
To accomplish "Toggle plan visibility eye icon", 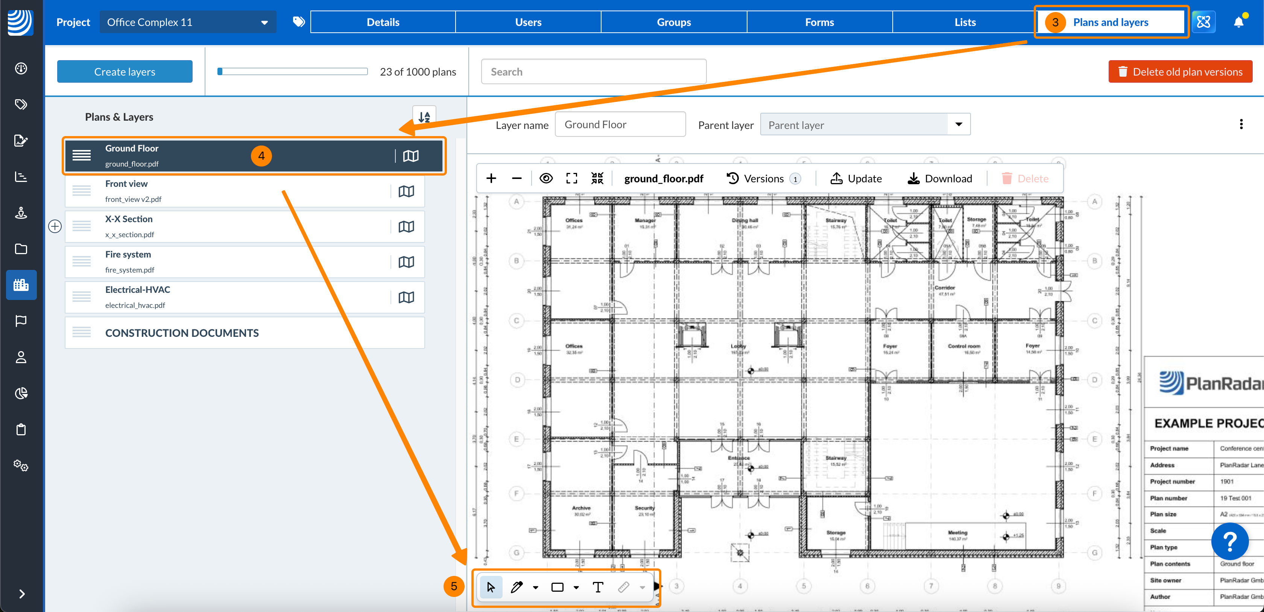I will point(546,179).
